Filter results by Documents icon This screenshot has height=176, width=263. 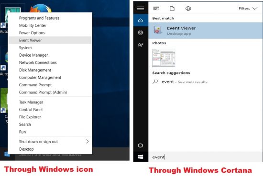click(172, 9)
